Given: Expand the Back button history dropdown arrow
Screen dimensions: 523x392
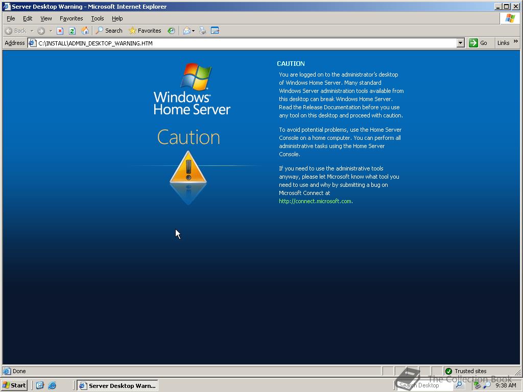Looking at the screenshot, I should click(32, 31).
